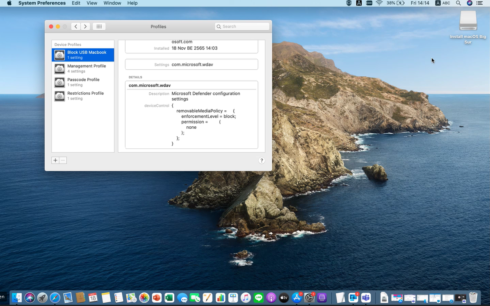
Task: Click the remove profile minus button
Action: [x=63, y=160]
